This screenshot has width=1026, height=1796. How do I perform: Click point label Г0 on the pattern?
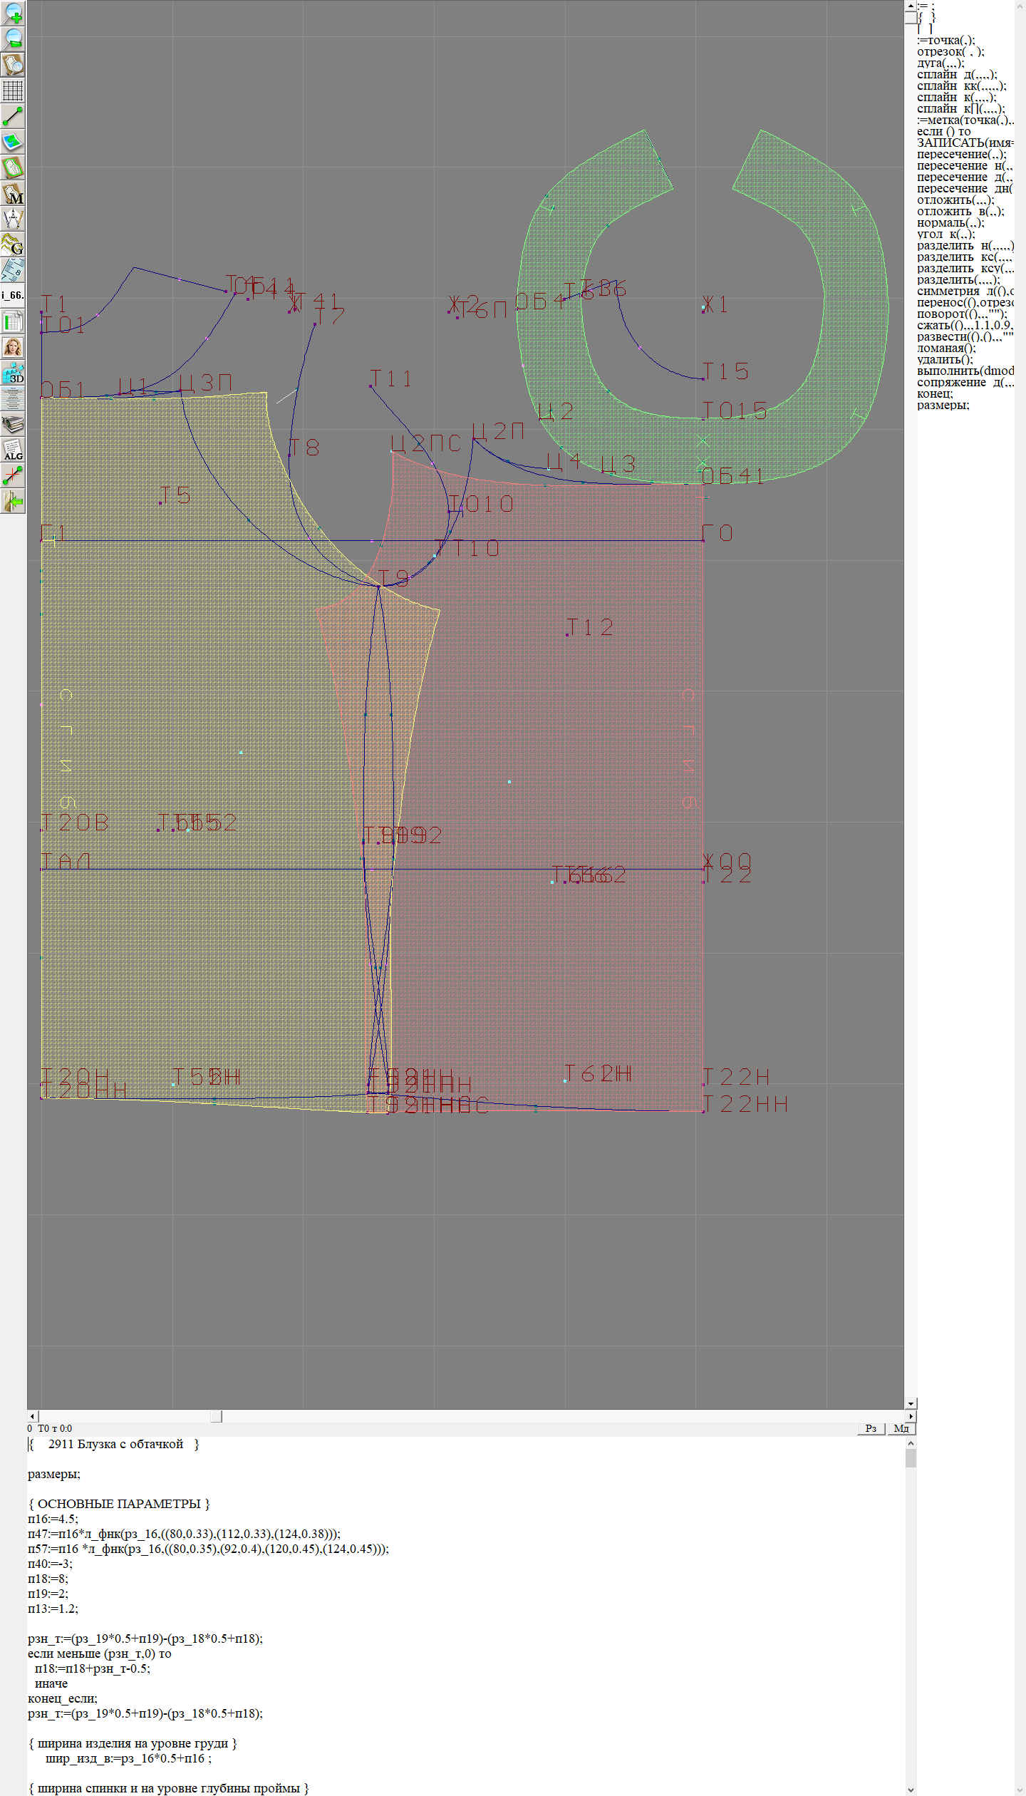(717, 532)
